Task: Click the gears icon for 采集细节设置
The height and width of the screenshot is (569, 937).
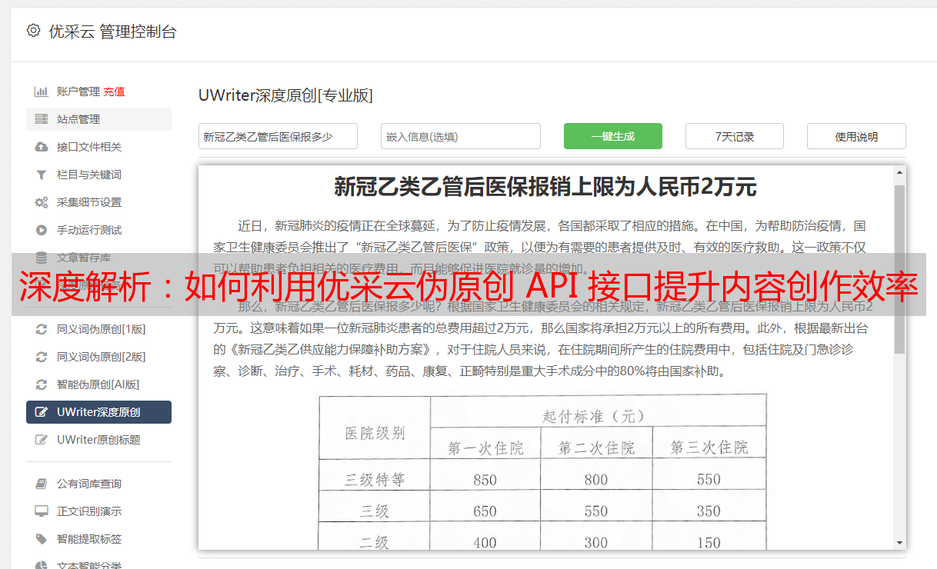Action: click(42, 202)
